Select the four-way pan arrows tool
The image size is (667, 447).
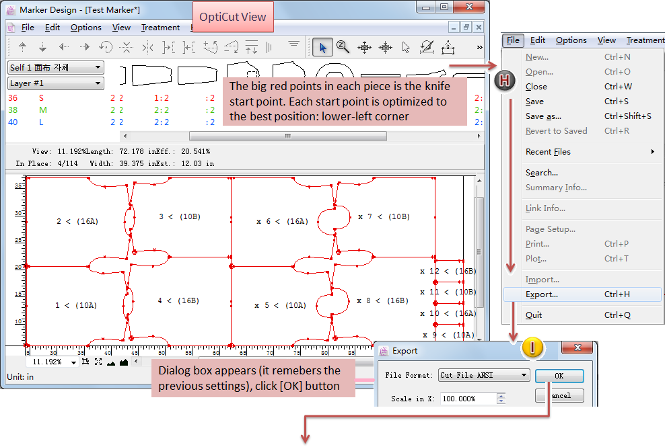364,47
